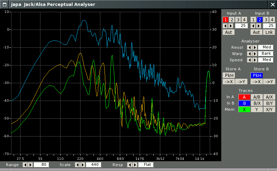The width and height of the screenshot is (277, 171).
Task: Disable the Store B PkH peak hold
Action: tap(256, 75)
